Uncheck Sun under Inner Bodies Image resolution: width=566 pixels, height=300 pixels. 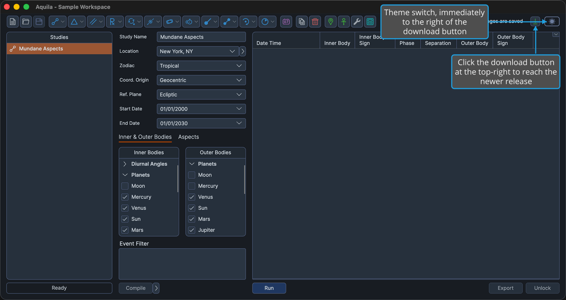pyautogui.click(x=125, y=219)
